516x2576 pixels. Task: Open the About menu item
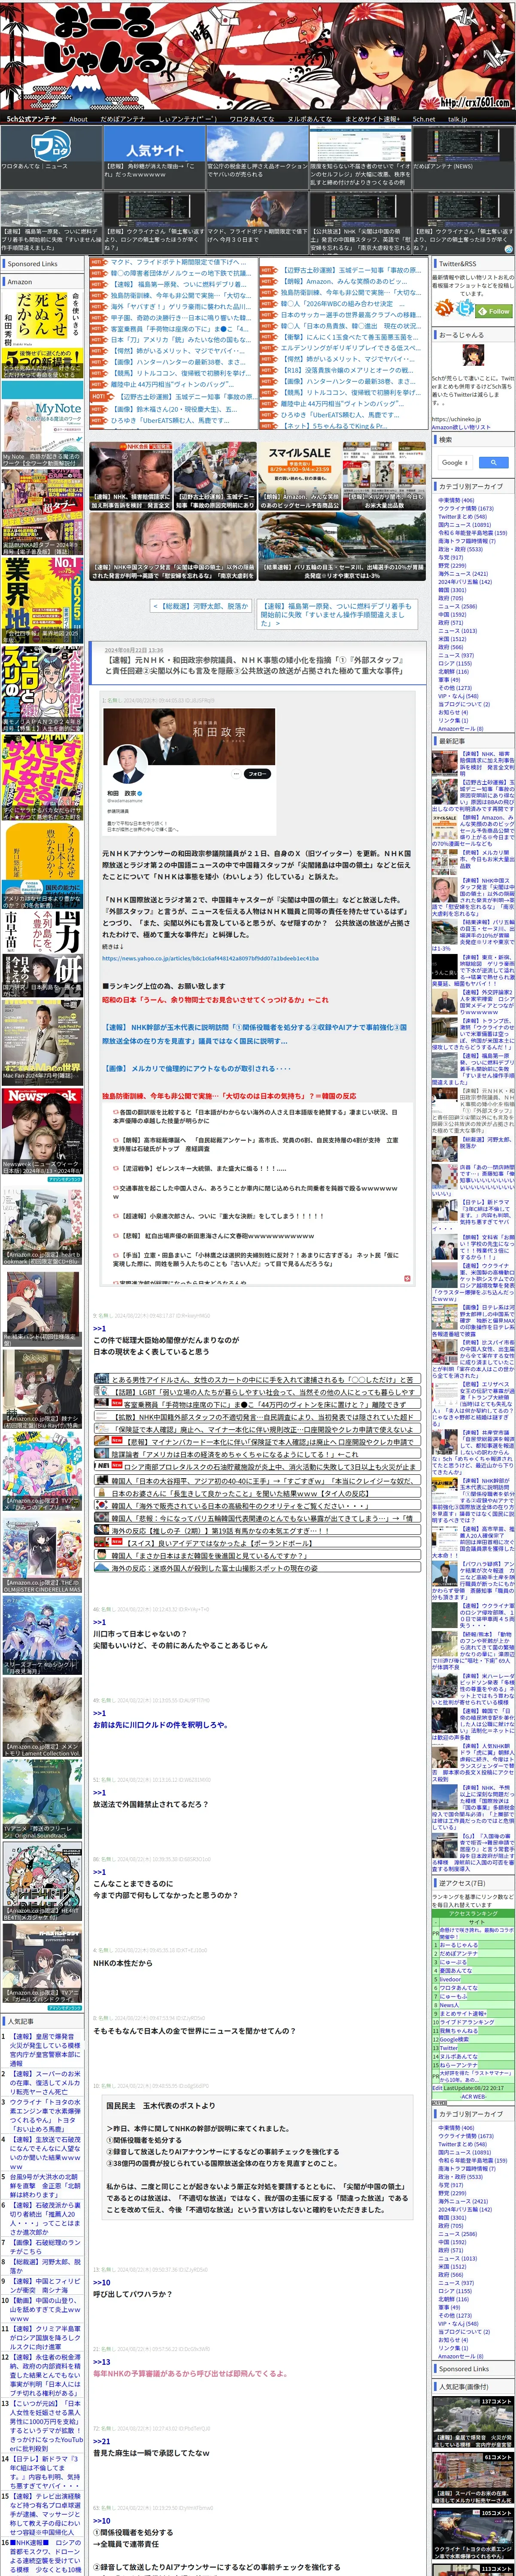pos(78,119)
